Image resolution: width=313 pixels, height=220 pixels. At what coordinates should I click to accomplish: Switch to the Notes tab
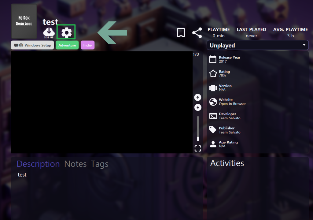pyautogui.click(x=75, y=164)
